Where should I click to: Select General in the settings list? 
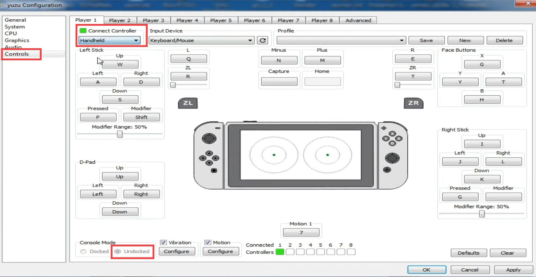click(15, 20)
